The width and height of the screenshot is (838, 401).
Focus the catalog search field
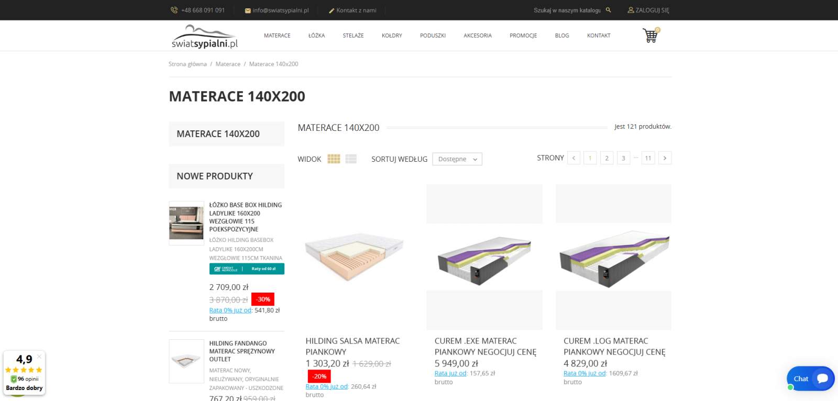click(x=567, y=10)
